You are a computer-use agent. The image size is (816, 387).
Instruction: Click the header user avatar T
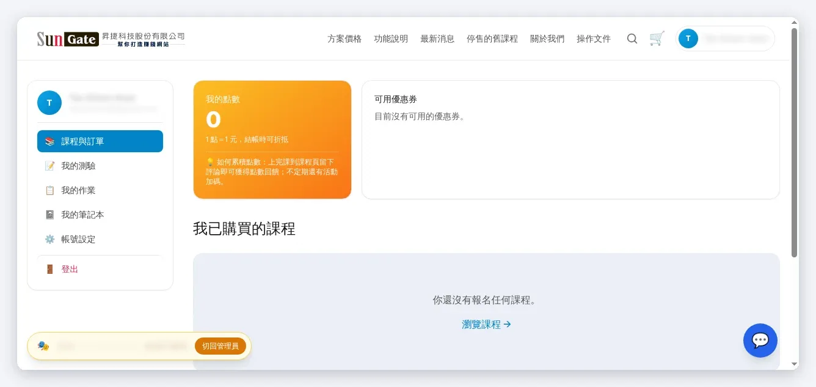coord(688,39)
